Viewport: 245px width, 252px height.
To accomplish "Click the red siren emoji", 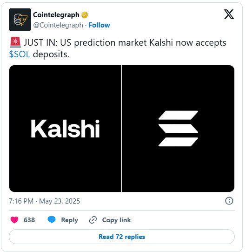I will pyautogui.click(x=15, y=42).
